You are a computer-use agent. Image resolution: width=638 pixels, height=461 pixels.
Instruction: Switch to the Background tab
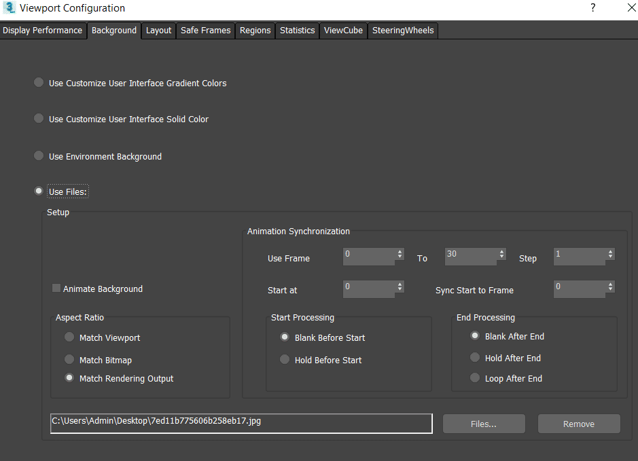pos(114,31)
